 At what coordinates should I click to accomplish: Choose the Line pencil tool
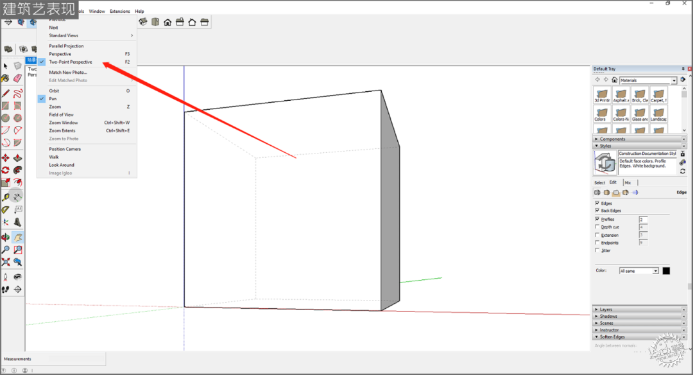tap(6, 93)
